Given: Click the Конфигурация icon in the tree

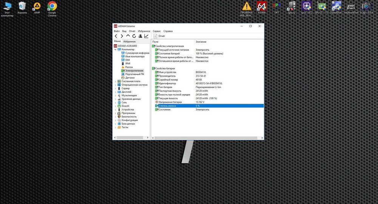Looking at the screenshot, I should point(119,120).
